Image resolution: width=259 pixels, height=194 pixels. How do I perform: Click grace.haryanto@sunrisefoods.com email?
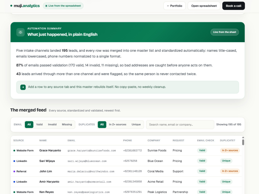click(92, 151)
